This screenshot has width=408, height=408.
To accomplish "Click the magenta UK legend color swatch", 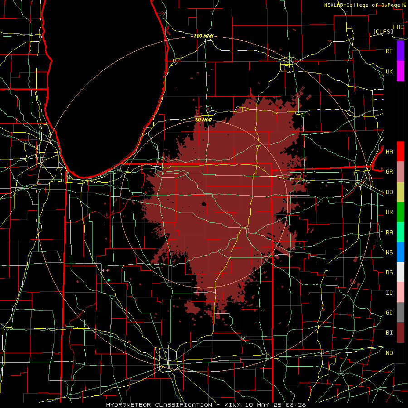I will [400, 71].
